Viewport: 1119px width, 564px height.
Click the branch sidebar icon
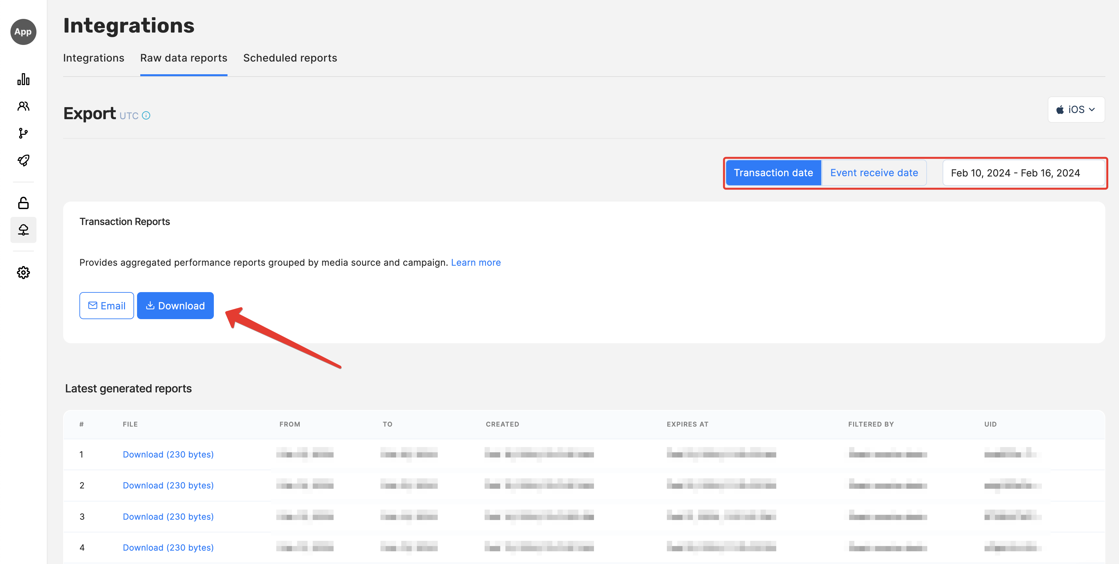(x=23, y=133)
